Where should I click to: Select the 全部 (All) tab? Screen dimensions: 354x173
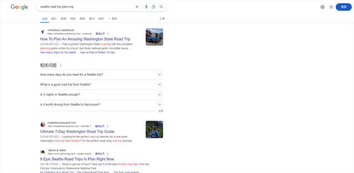tap(45, 19)
